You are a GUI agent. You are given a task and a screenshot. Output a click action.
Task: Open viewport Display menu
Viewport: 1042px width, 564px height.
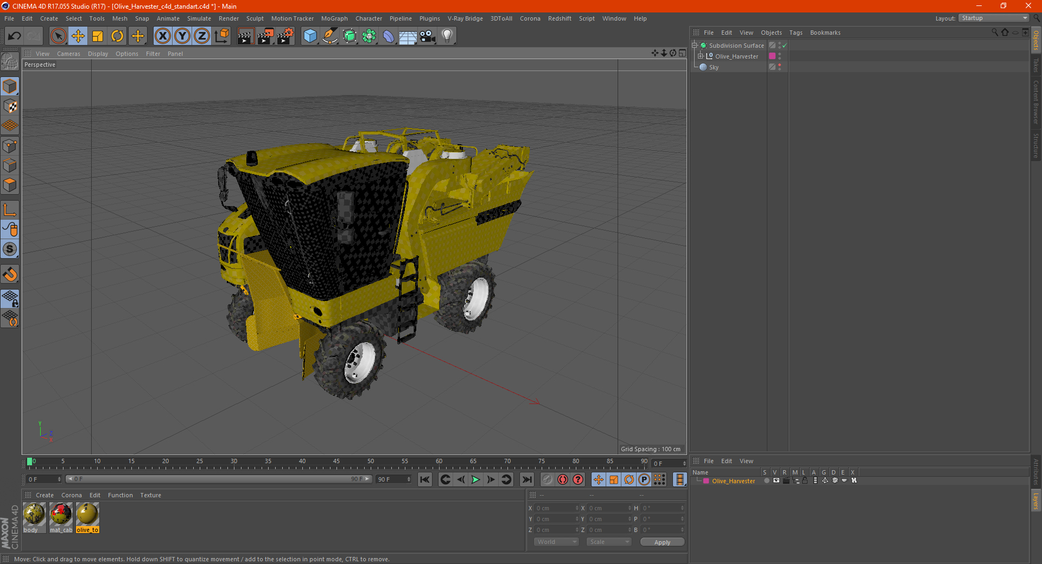(x=98, y=54)
